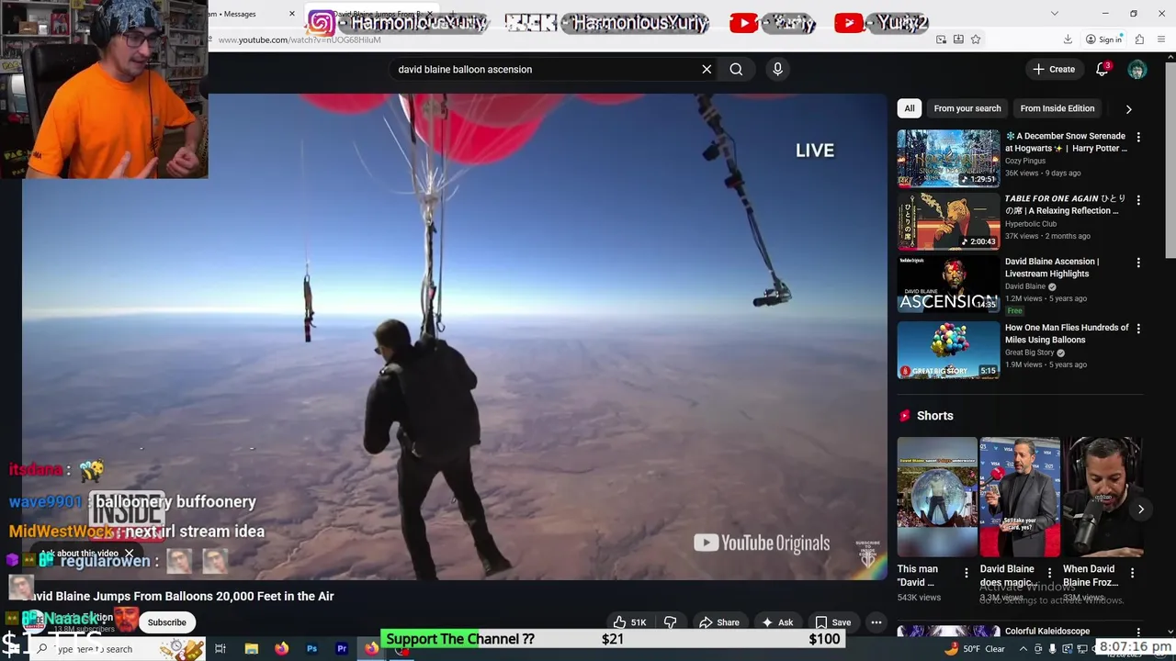Open options for 'This man David' short

(966, 573)
